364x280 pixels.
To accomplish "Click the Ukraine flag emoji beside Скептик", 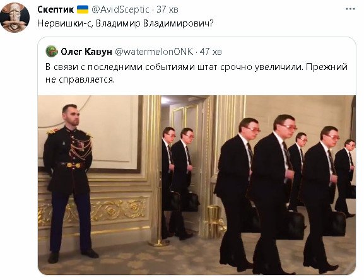I will pyautogui.click(x=83, y=9).
